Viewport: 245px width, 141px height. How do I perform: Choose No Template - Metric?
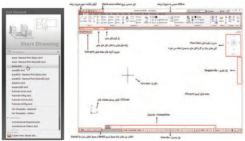click(x=23, y=113)
